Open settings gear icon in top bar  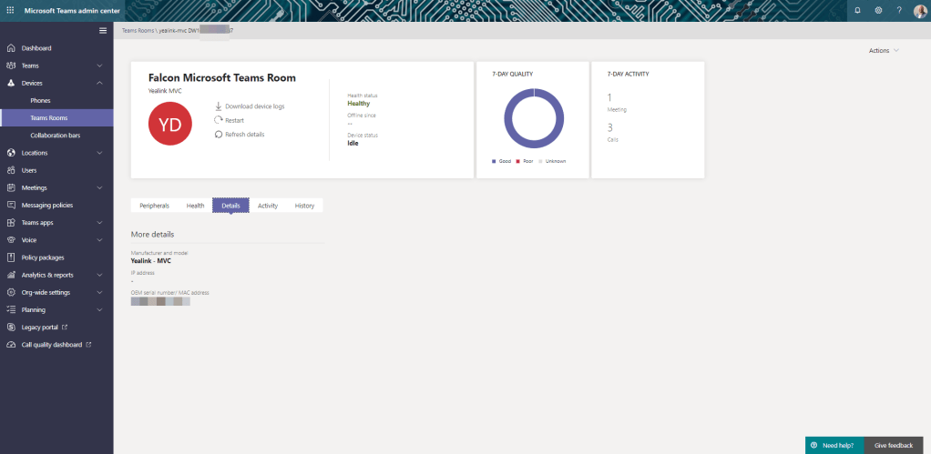point(878,10)
